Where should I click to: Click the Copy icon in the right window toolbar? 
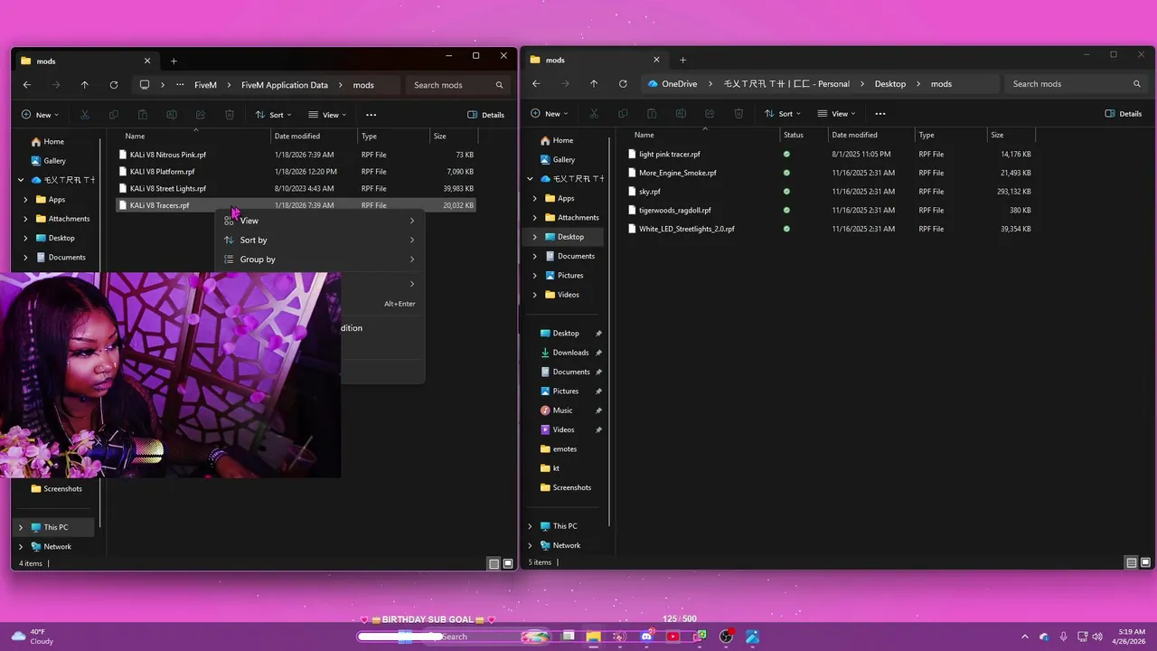pos(623,114)
